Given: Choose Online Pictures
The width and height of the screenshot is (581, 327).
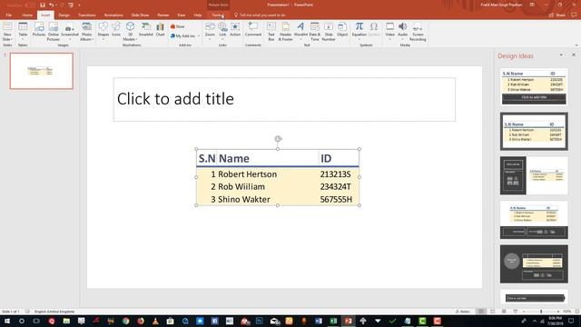Looking at the screenshot, I should (x=53, y=32).
